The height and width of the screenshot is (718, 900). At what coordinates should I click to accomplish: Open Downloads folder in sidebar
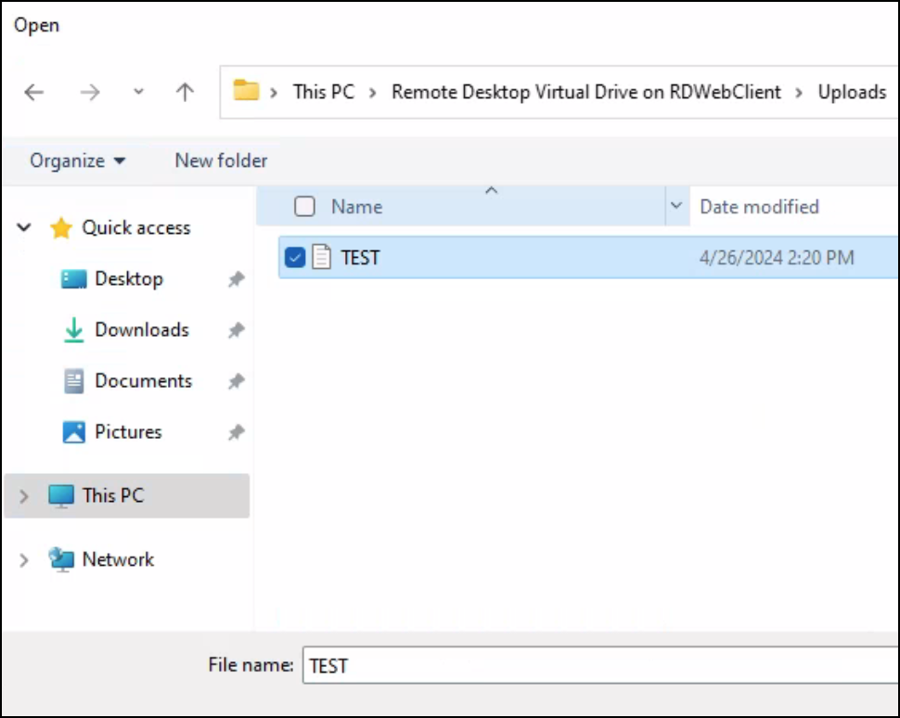141,329
